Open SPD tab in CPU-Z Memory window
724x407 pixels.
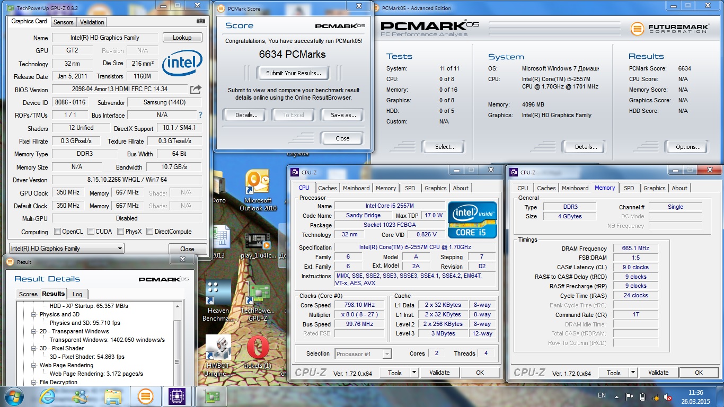pyautogui.click(x=629, y=188)
